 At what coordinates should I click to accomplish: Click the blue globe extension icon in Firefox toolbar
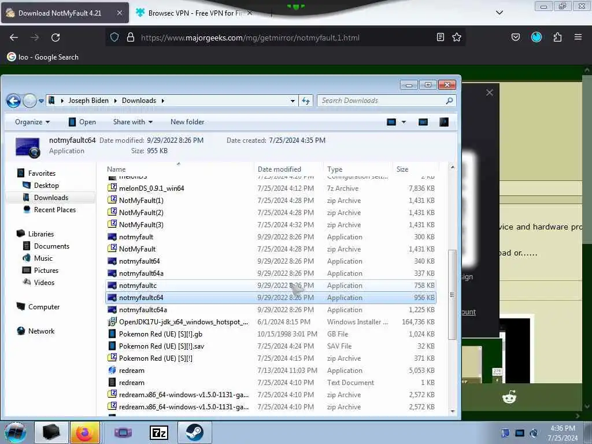click(x=536, y=37)
